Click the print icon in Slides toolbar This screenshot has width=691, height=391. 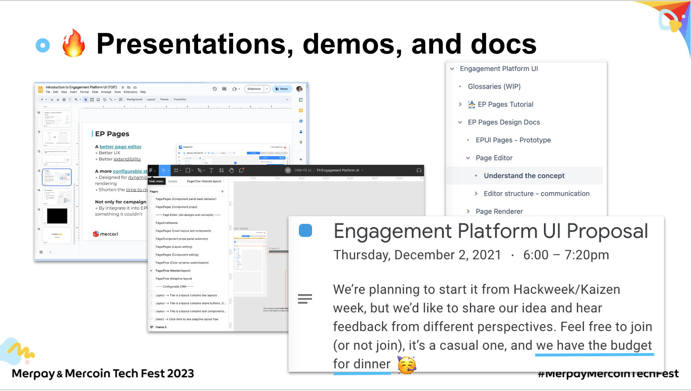coord(64,99)
